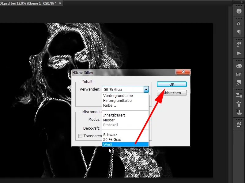Image resolution: width=245 pixels, height=183 pixels.
Task: Confirm the fill with OK
Action: (172, 84)
